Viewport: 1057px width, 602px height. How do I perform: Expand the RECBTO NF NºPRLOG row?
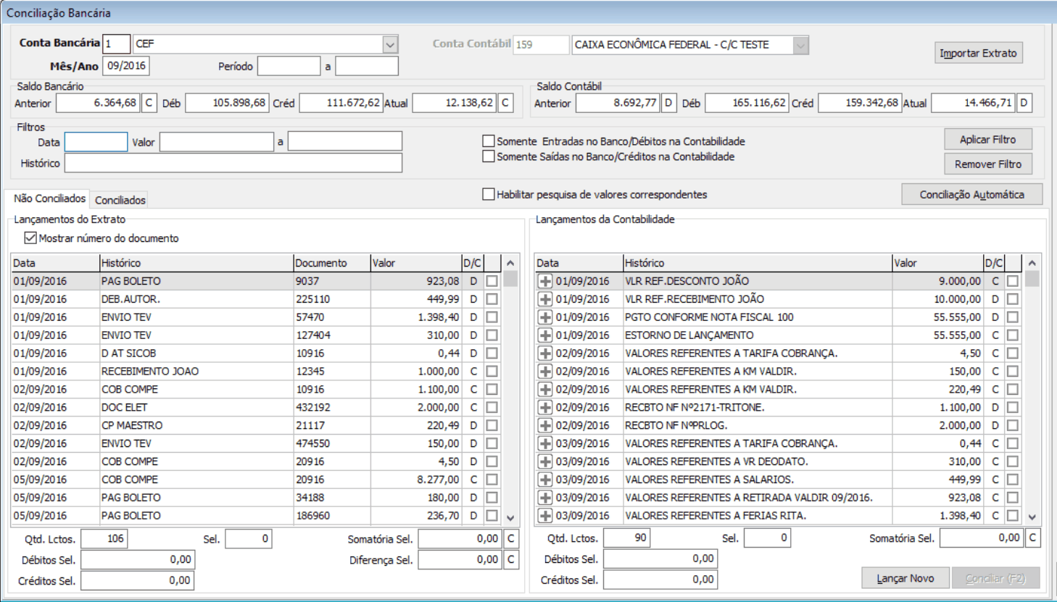545,425
